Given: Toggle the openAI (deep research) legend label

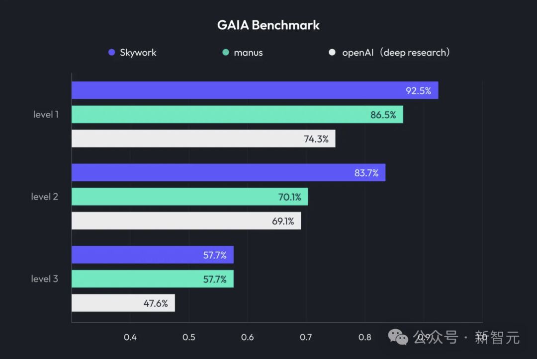Looking at the screenshot, I should (x=396, y=52).
